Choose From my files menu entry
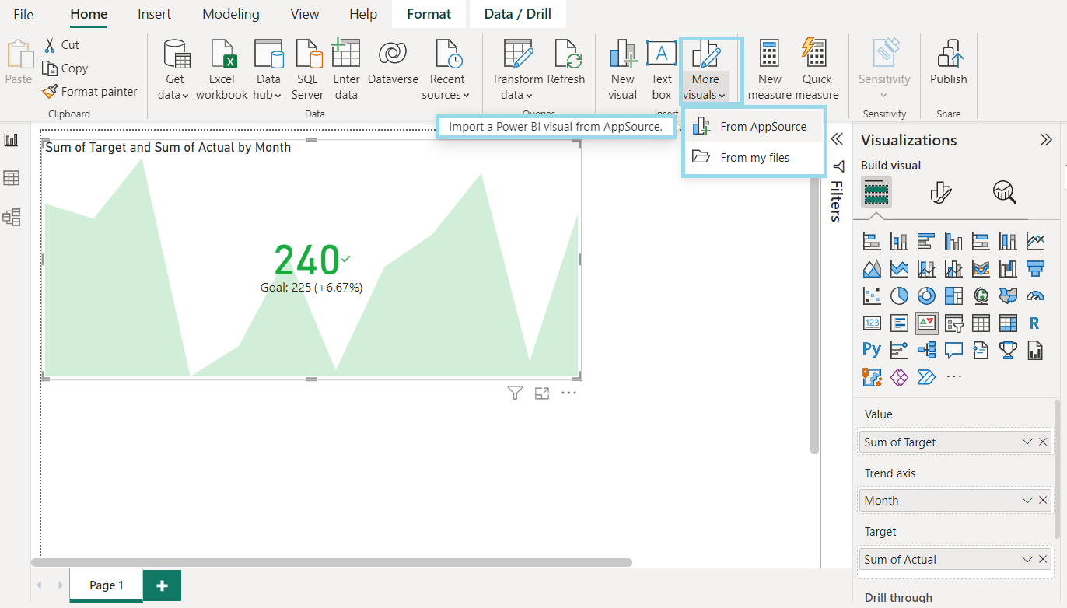1067x608 pixels. coord(754,157)
